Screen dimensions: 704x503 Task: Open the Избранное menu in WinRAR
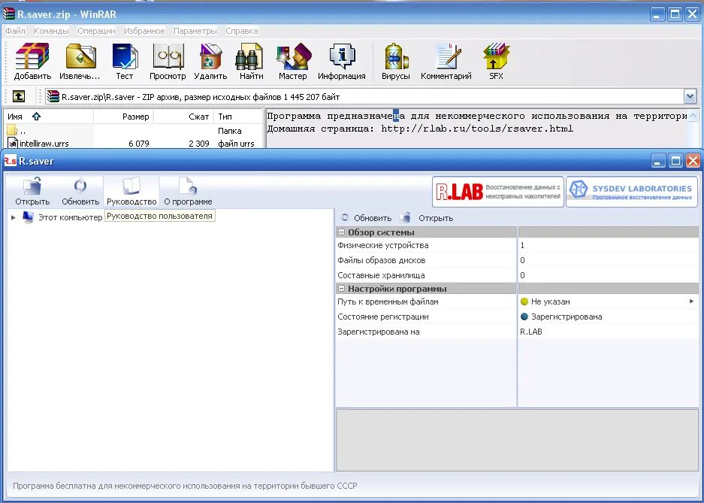[x=144, y=31]
